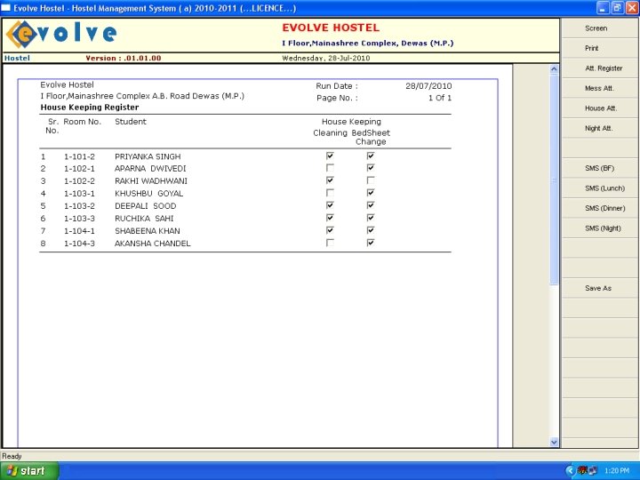Click student name APARNA DWIVEDI
This screenshot has width=640, height=480.
[x=150, y=169]
